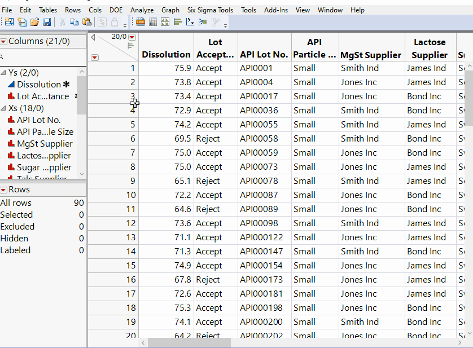Click the Open file folder icon
The height and width of the screenshot is (348, 473).
pyautogui.click(x=34, y=22)
